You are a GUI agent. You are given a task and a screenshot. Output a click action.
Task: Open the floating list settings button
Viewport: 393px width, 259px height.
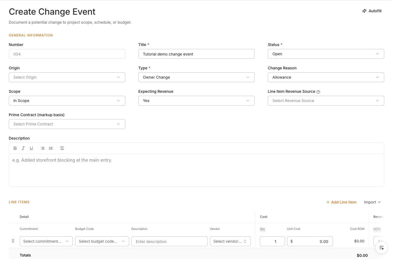point(382,248)
